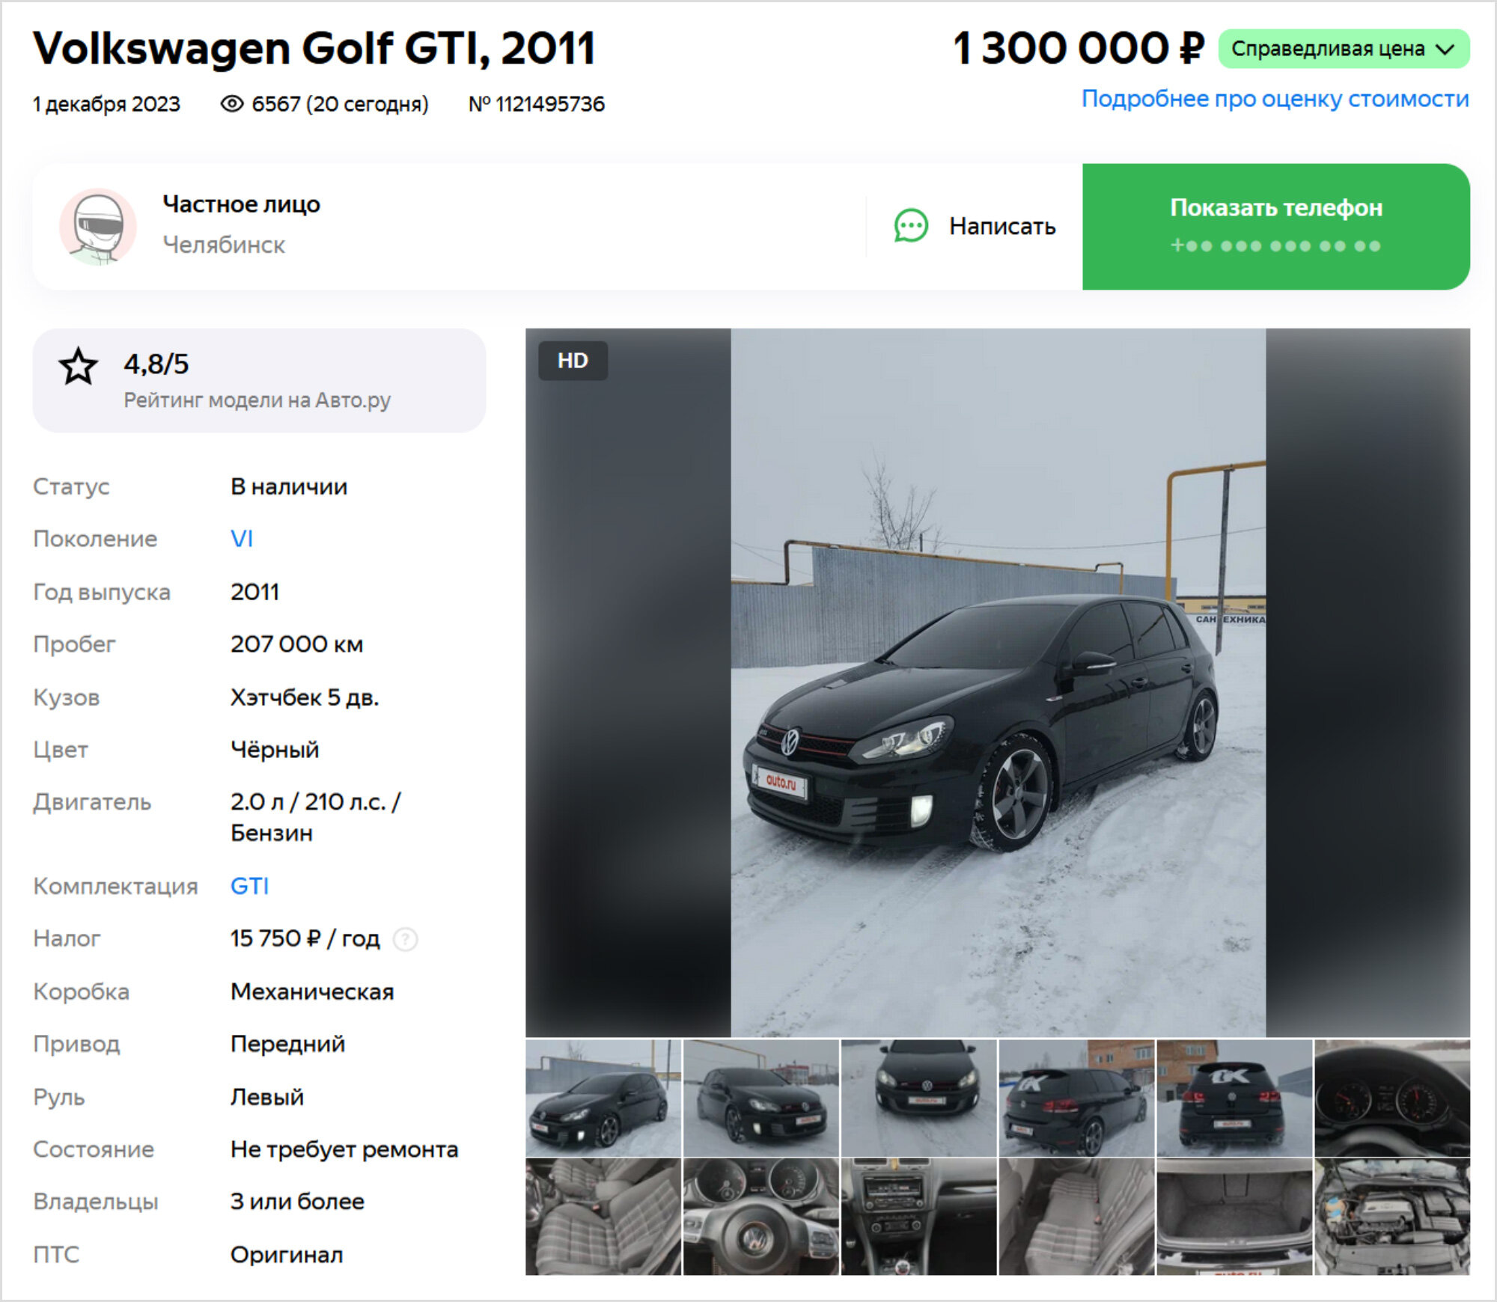Screen dimensions: 1497x1302
Task: Select the head-on front view thumbnail
Action: click(919, 1098)
